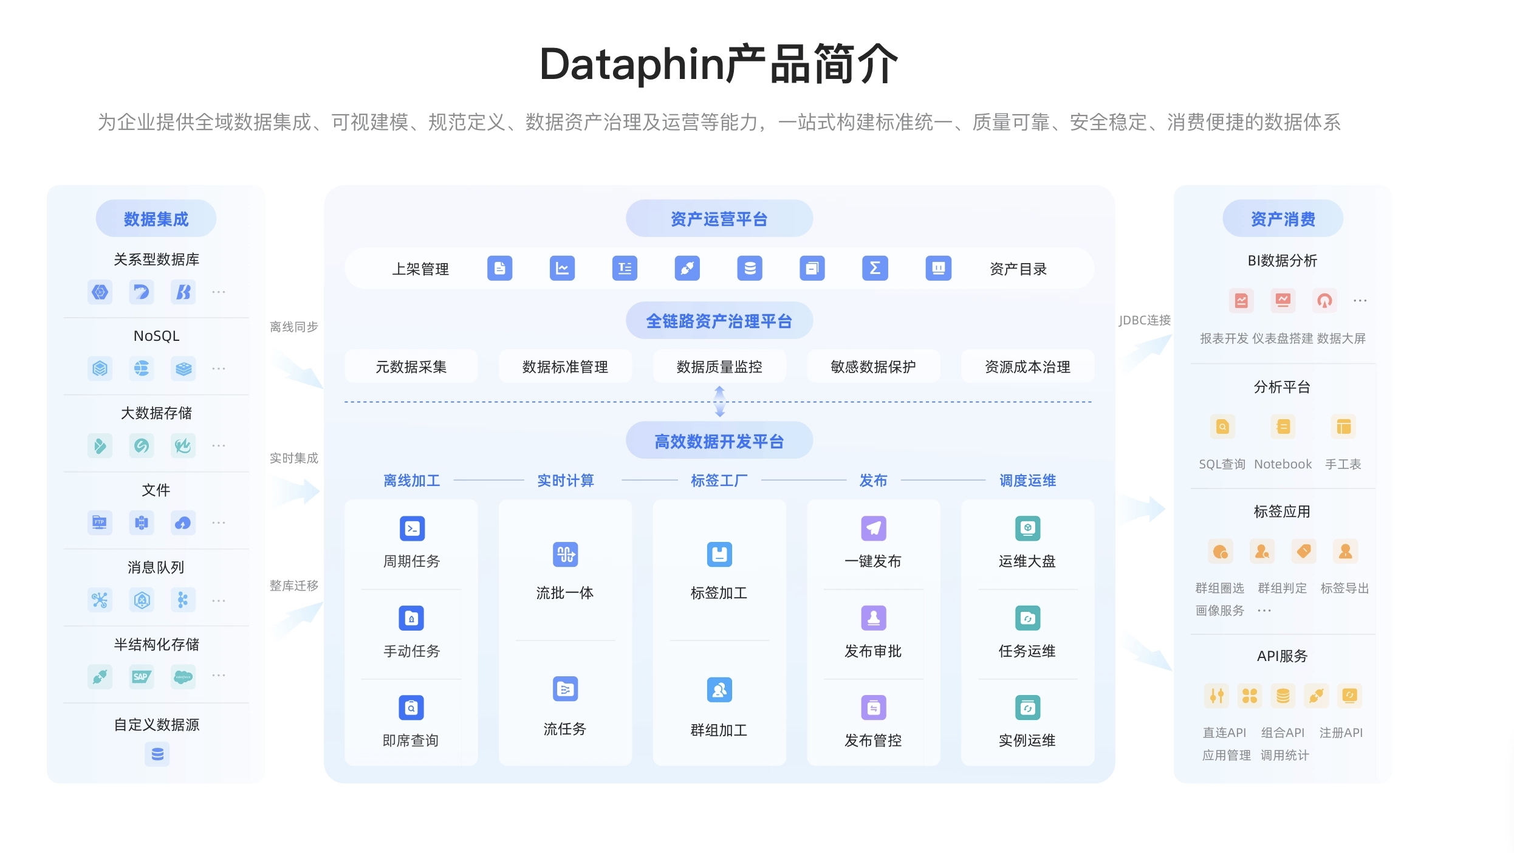Expand the ellipsis after 画像服务
1514x853 pixels.
[1264, 611]
